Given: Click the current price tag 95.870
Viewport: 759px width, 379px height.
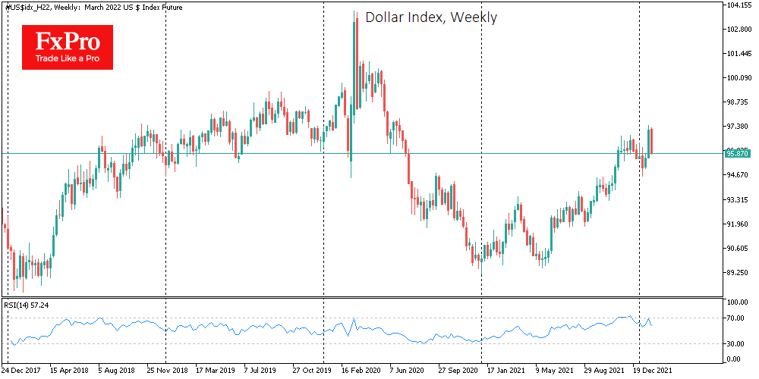Looking at the screenshot, I should pyautogui.click(x=738, y=154).
